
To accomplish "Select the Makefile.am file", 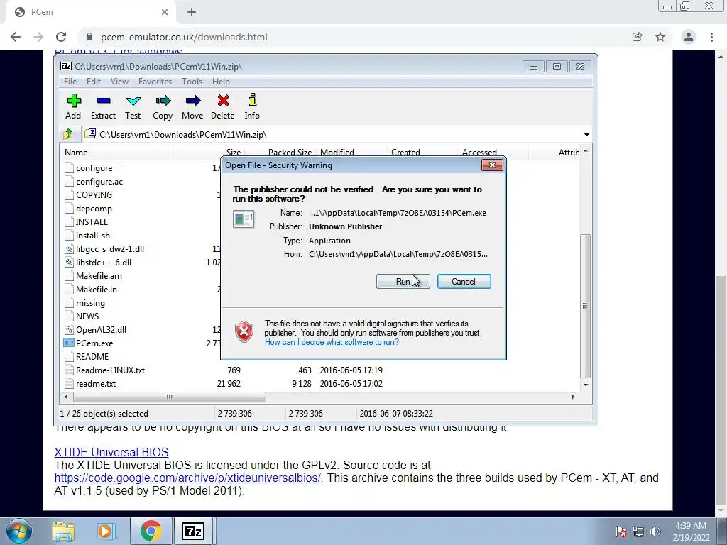I will tap(99, 276).
